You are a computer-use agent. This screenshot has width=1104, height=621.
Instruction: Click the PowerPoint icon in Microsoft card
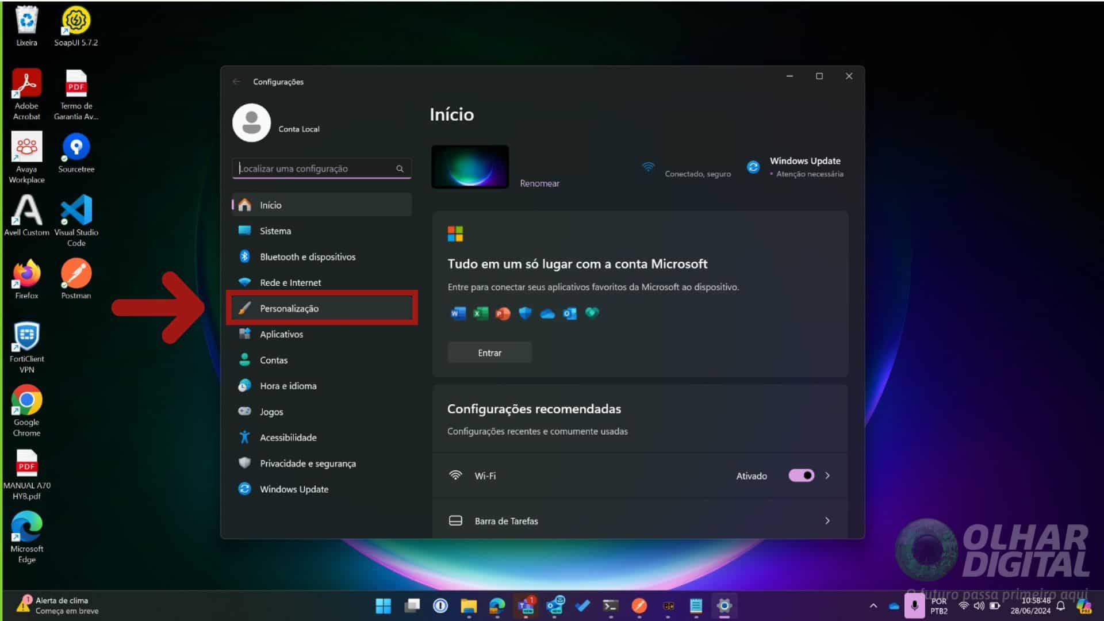pyautogui.click(x=503, y=313)
